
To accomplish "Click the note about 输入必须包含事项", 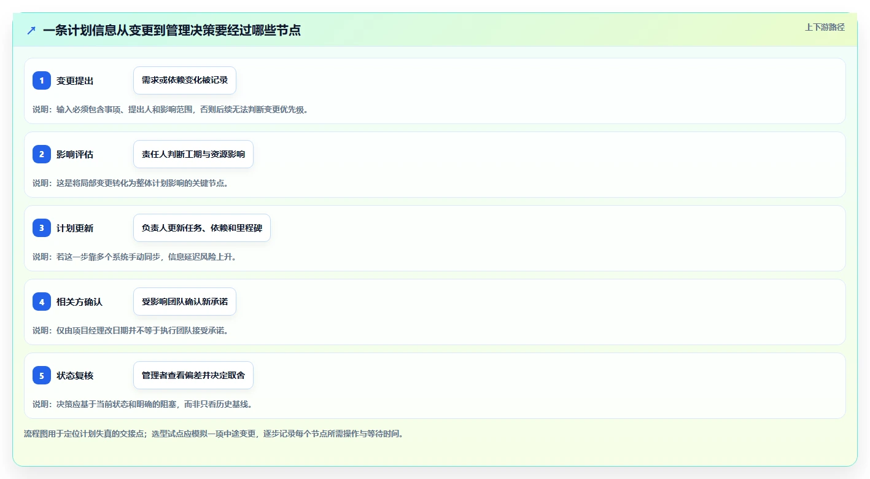I will point(170,109).
